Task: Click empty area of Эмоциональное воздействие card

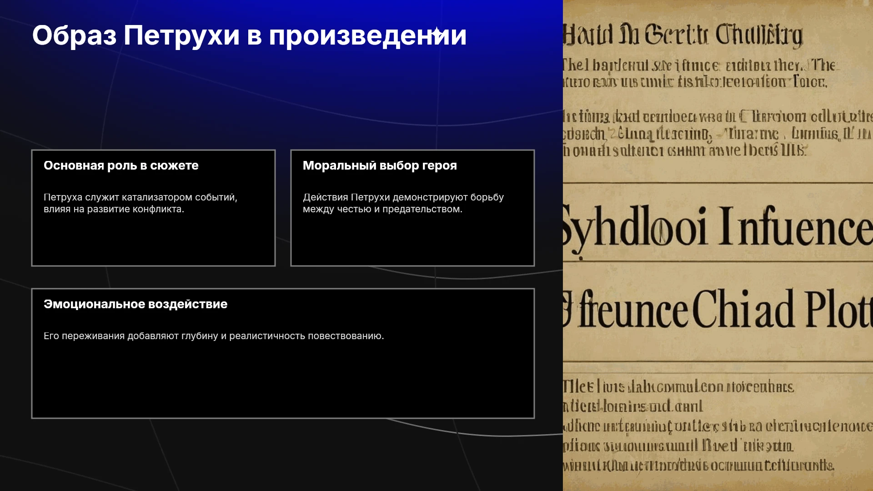Action: 283,382
